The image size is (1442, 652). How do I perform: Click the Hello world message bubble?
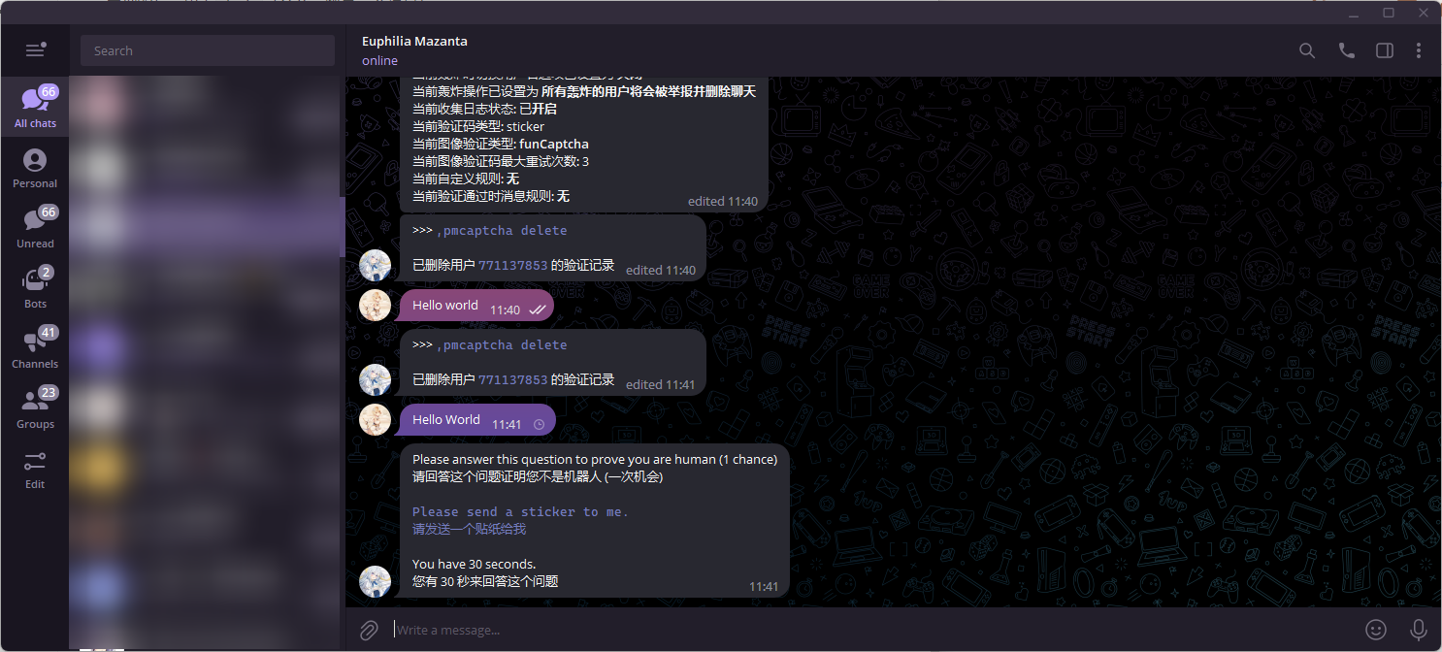point(445,306)
